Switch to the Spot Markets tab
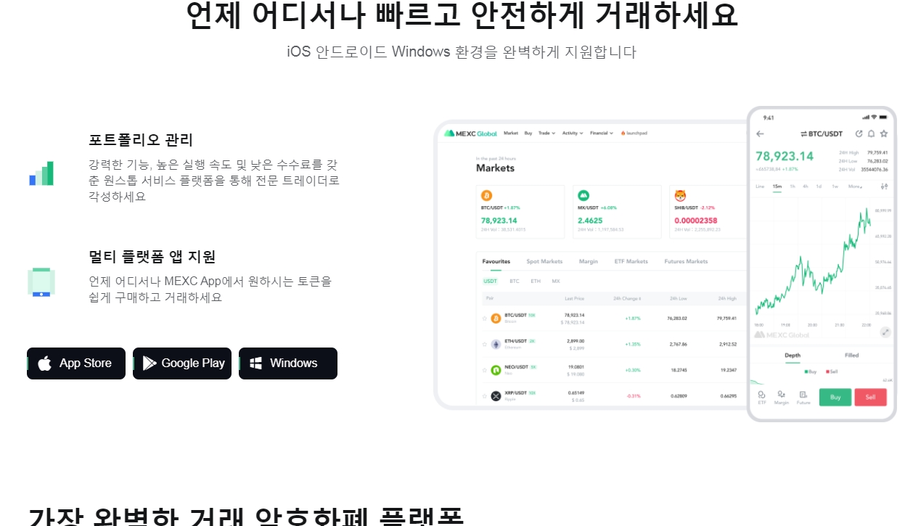The height and width of the screenshot is (526, 913). pyautogui.click(x=544, y=261)
